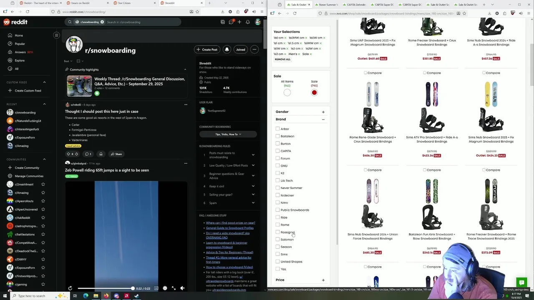Check the Lib Tech brand filter

pyautogui.click(x=277, y=180)
